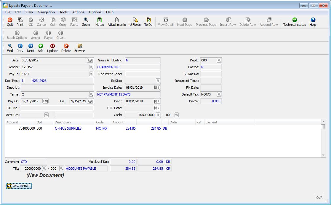The image size is (331, 205).
Task: Click the Attachments icon
Action: point(116,21)
